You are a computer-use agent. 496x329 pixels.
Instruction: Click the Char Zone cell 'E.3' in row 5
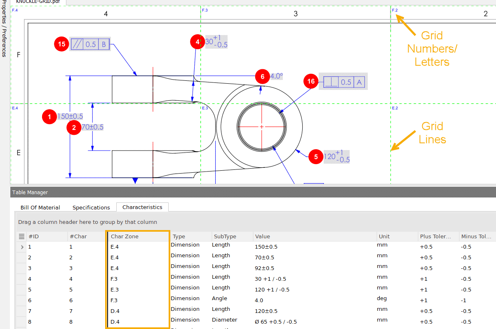[115, 290]
